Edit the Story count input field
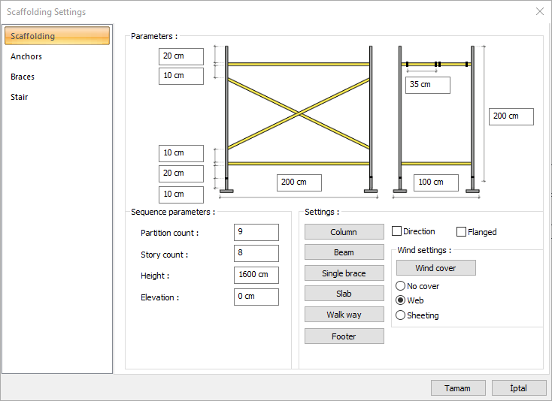This screenshot has width=552, height=401. pos(256,253)
